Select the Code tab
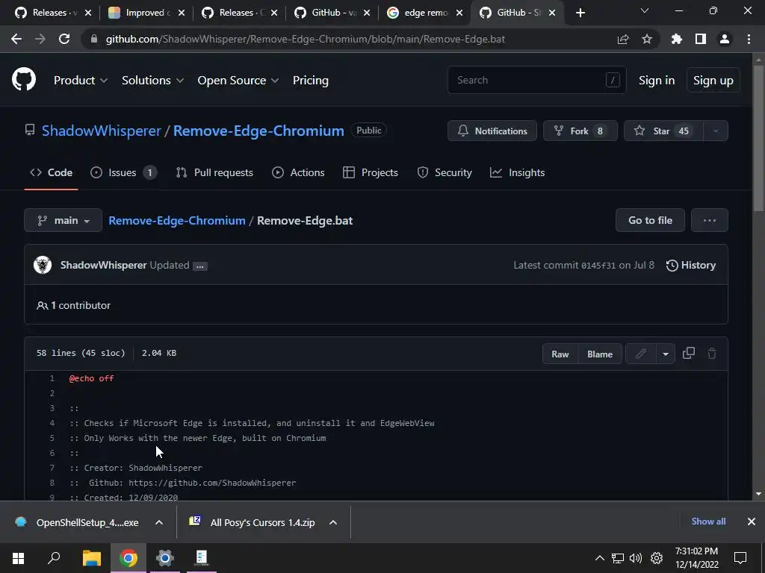The image size is (765, 573). (52, 172)
